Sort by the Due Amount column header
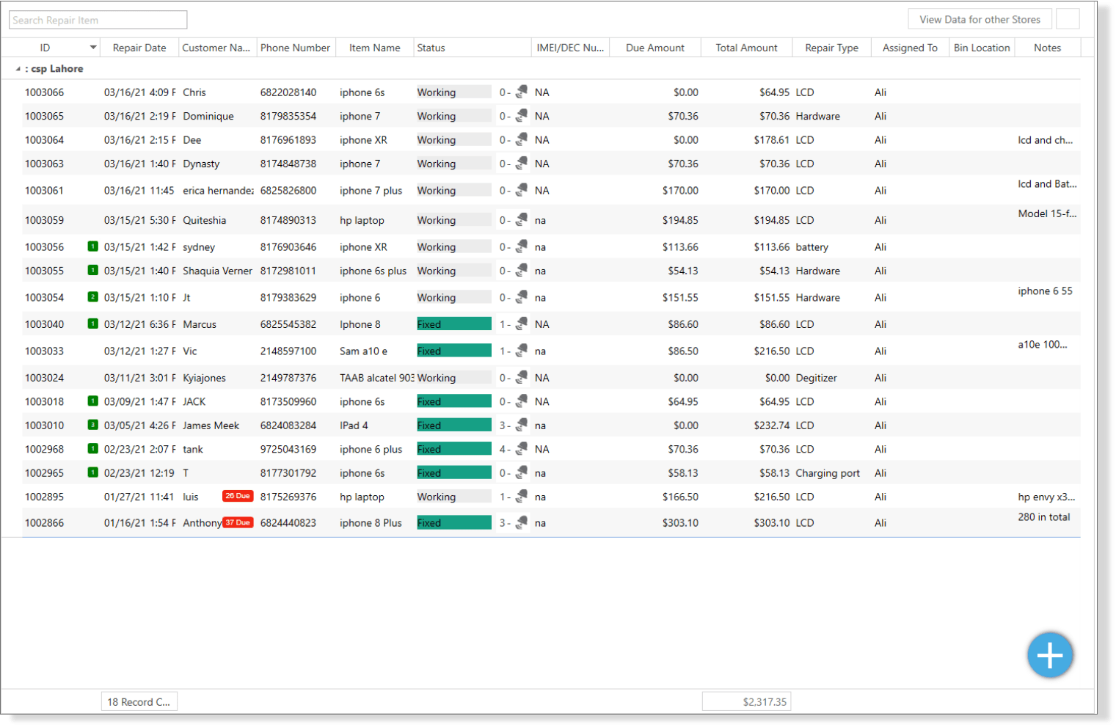The height and width of the screenshot is (727, 1116). point(654,48)
